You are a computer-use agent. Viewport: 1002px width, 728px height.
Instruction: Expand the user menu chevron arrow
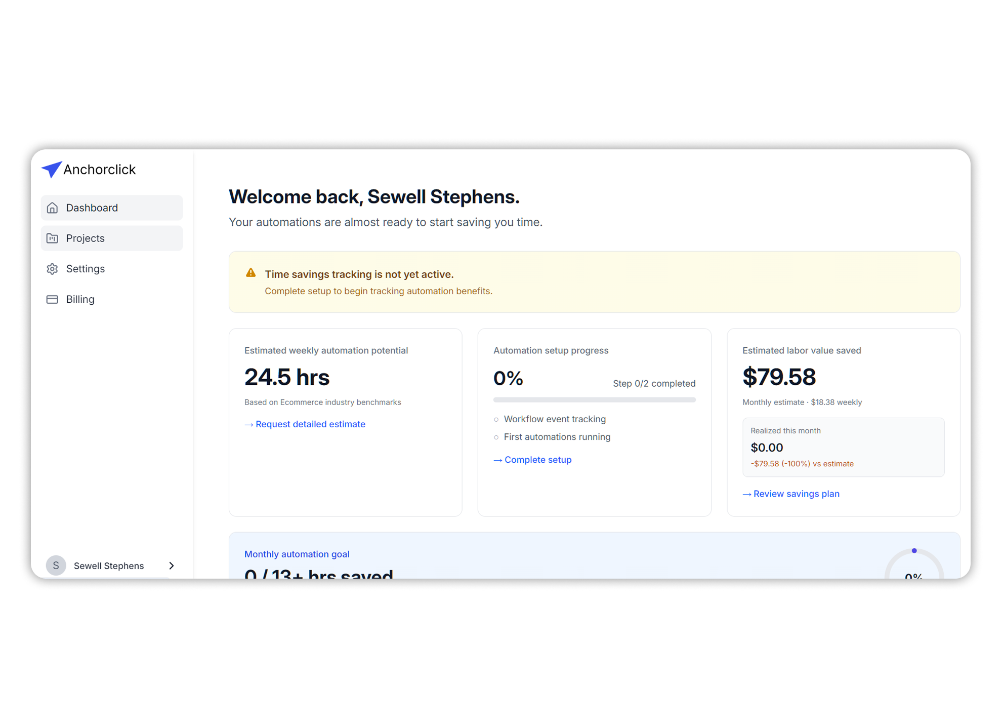tap(172, 565)
